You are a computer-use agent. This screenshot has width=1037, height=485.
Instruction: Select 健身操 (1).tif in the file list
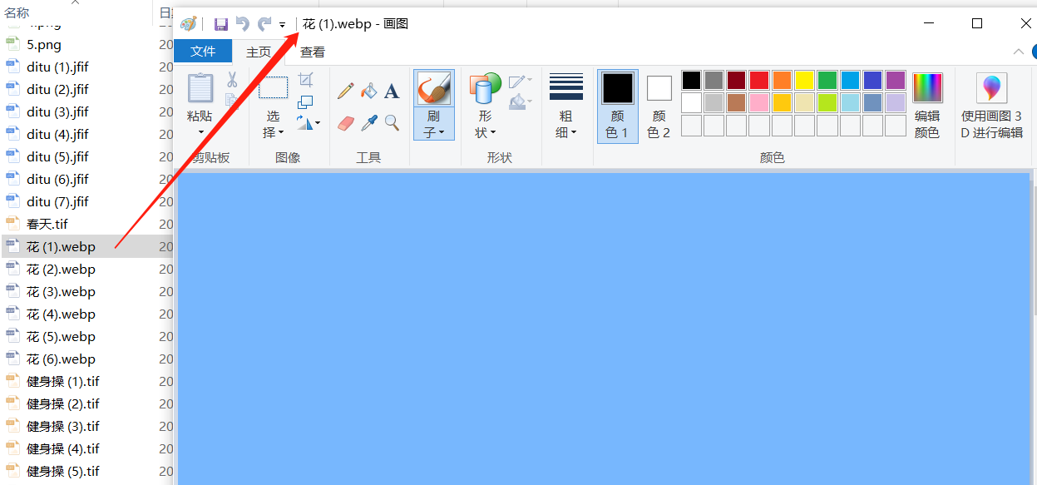(x=63, y=382)
